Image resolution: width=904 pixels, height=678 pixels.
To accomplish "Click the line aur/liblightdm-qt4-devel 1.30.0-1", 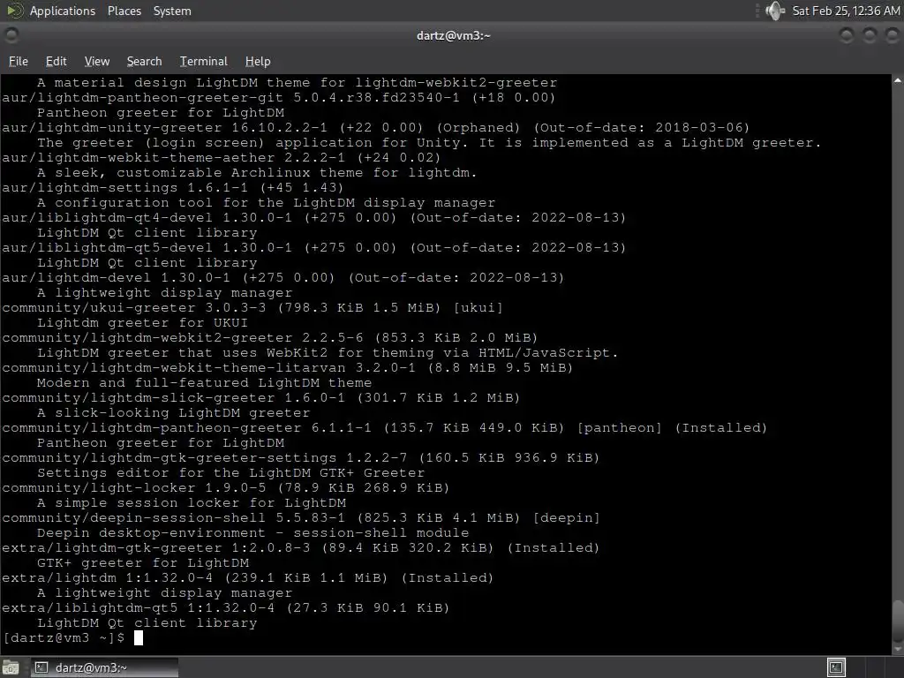I will 147,217.
